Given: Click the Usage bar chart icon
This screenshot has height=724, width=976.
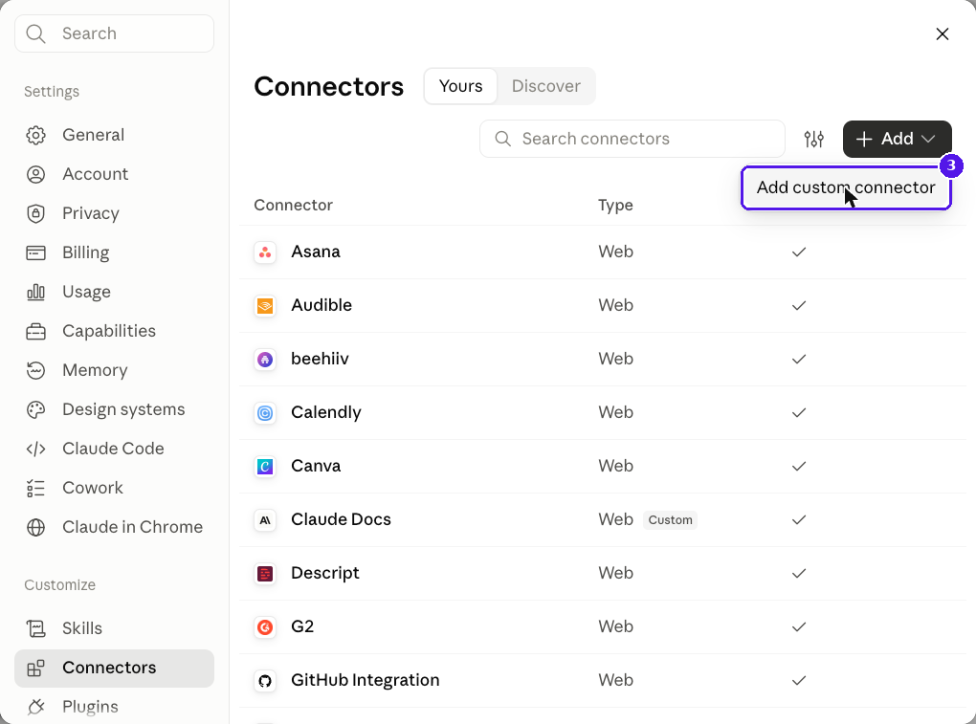Looking at the screenshot, I should pyautogui.click(x=36, y=292).
